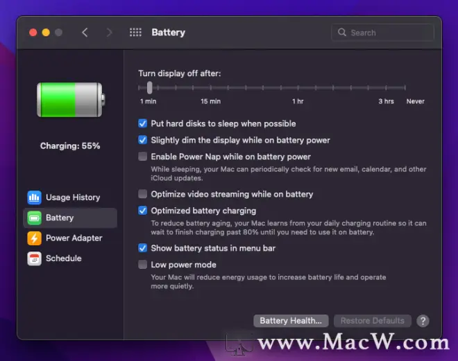Enable Optimize video streaming while on battery

[142, 194]
